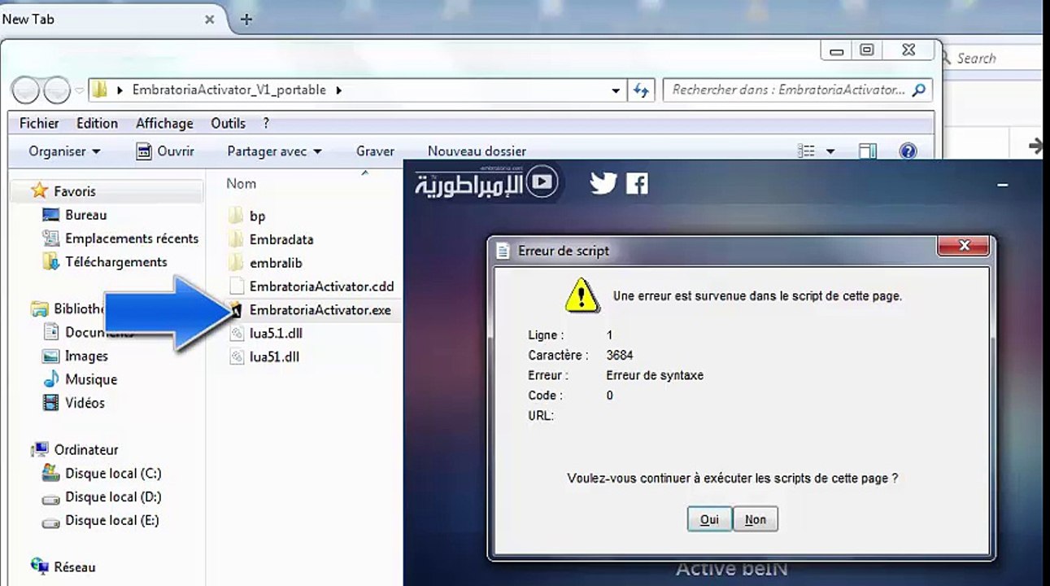
Task: Select Disque local (E:)
Action: 112,521
